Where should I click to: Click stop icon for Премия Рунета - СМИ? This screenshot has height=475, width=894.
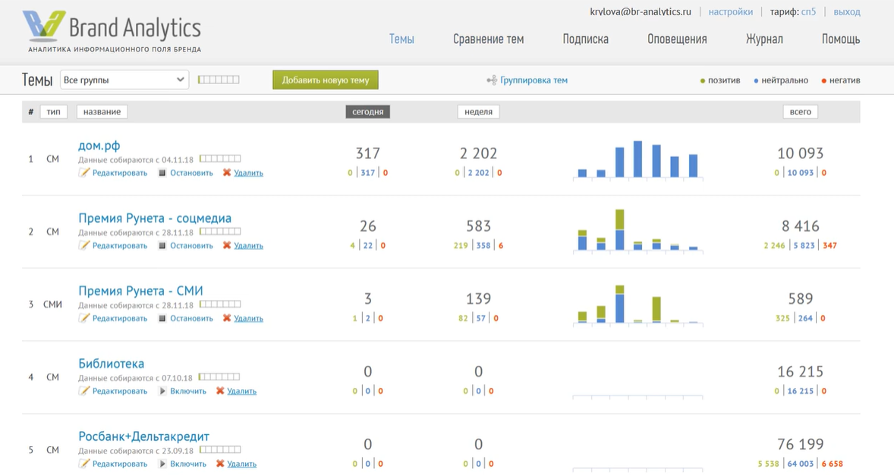tap(162, 318)
